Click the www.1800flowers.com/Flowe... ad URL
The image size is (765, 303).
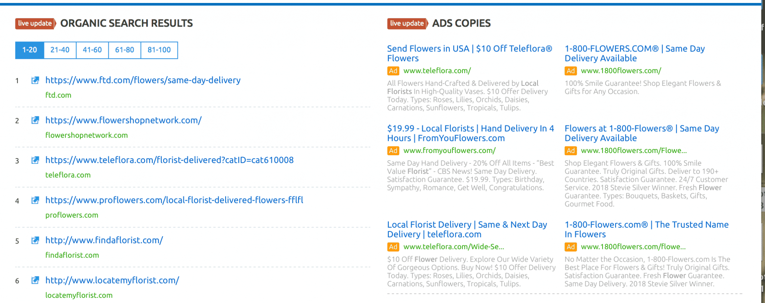(634, 150)
